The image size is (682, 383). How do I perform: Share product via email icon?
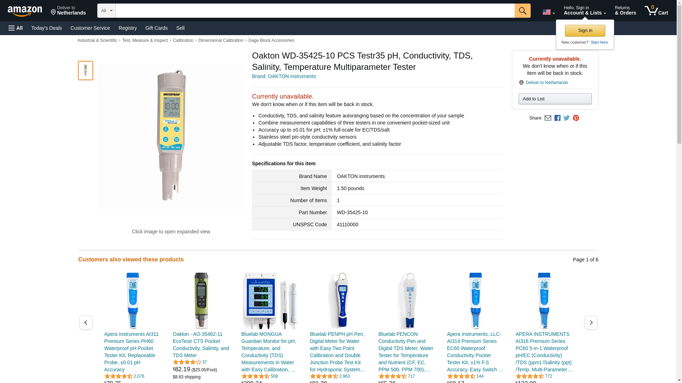click(548, 118)
